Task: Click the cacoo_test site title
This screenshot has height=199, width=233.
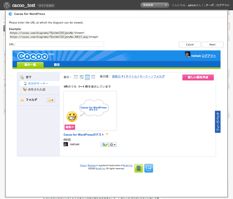Action: [24, 5]
